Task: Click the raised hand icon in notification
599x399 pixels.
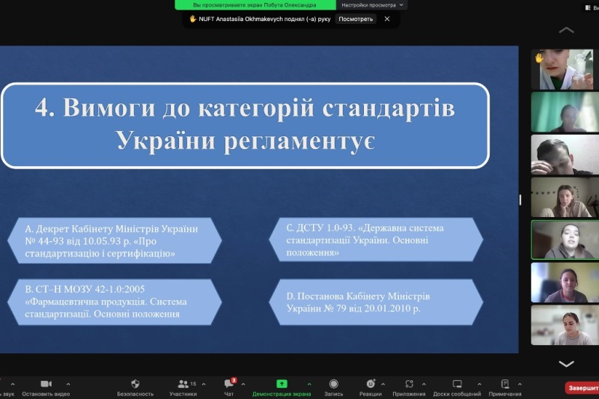Action: point(192,19)
